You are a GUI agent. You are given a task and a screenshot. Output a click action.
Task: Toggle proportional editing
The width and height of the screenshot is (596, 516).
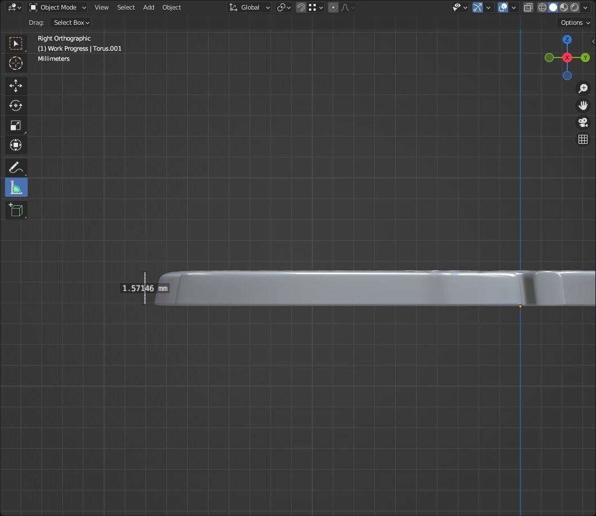point(333,7)
